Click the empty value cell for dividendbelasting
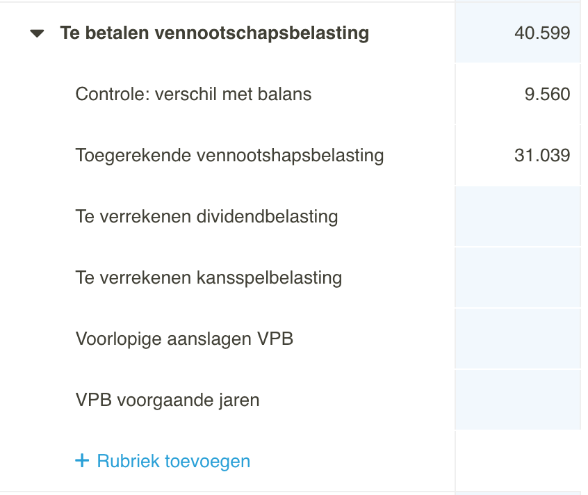The height and width of the screenshot is (495, 588). click(x=517, y=216)
